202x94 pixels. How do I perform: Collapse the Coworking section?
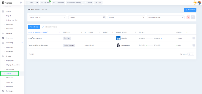pyautogui.click(x=22, y=43)
